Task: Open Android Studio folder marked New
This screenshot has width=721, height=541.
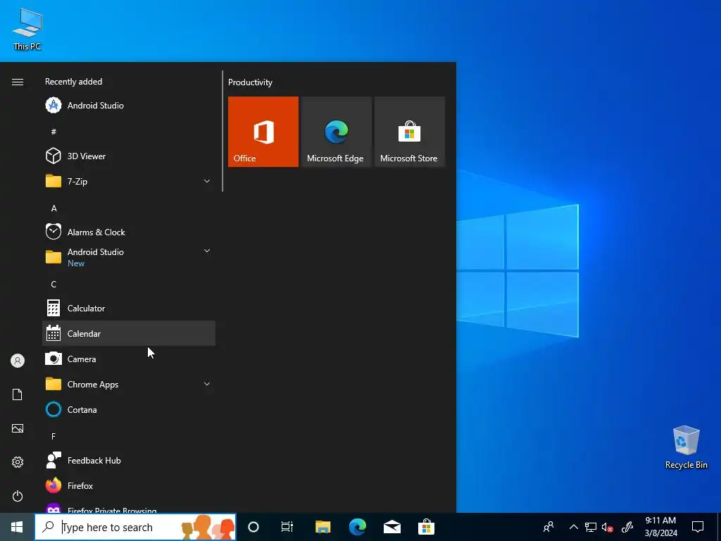Action: click(129, 257)
